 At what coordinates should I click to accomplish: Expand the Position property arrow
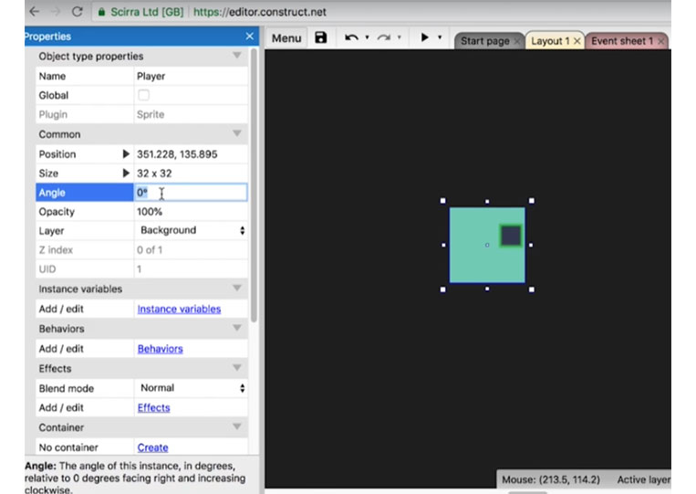coord(126,154)
